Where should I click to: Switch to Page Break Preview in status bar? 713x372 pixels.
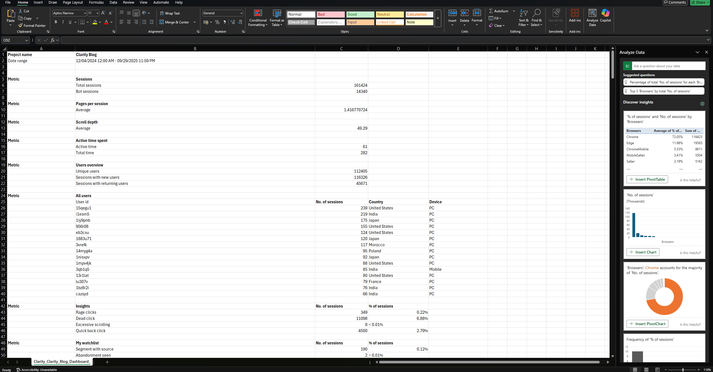click(657, 369)
